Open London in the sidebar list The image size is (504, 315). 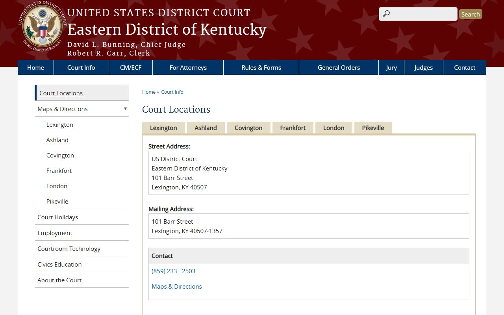click(x=57, y=186)
